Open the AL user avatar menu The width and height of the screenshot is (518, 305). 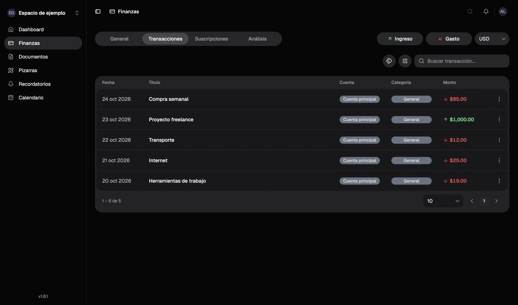(503, 11)
